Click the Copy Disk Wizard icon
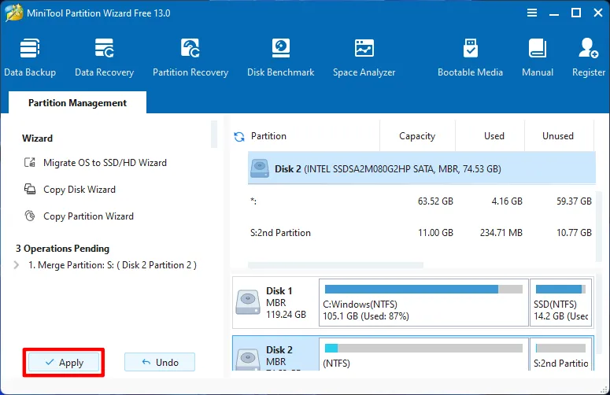 tap(30, 189)
